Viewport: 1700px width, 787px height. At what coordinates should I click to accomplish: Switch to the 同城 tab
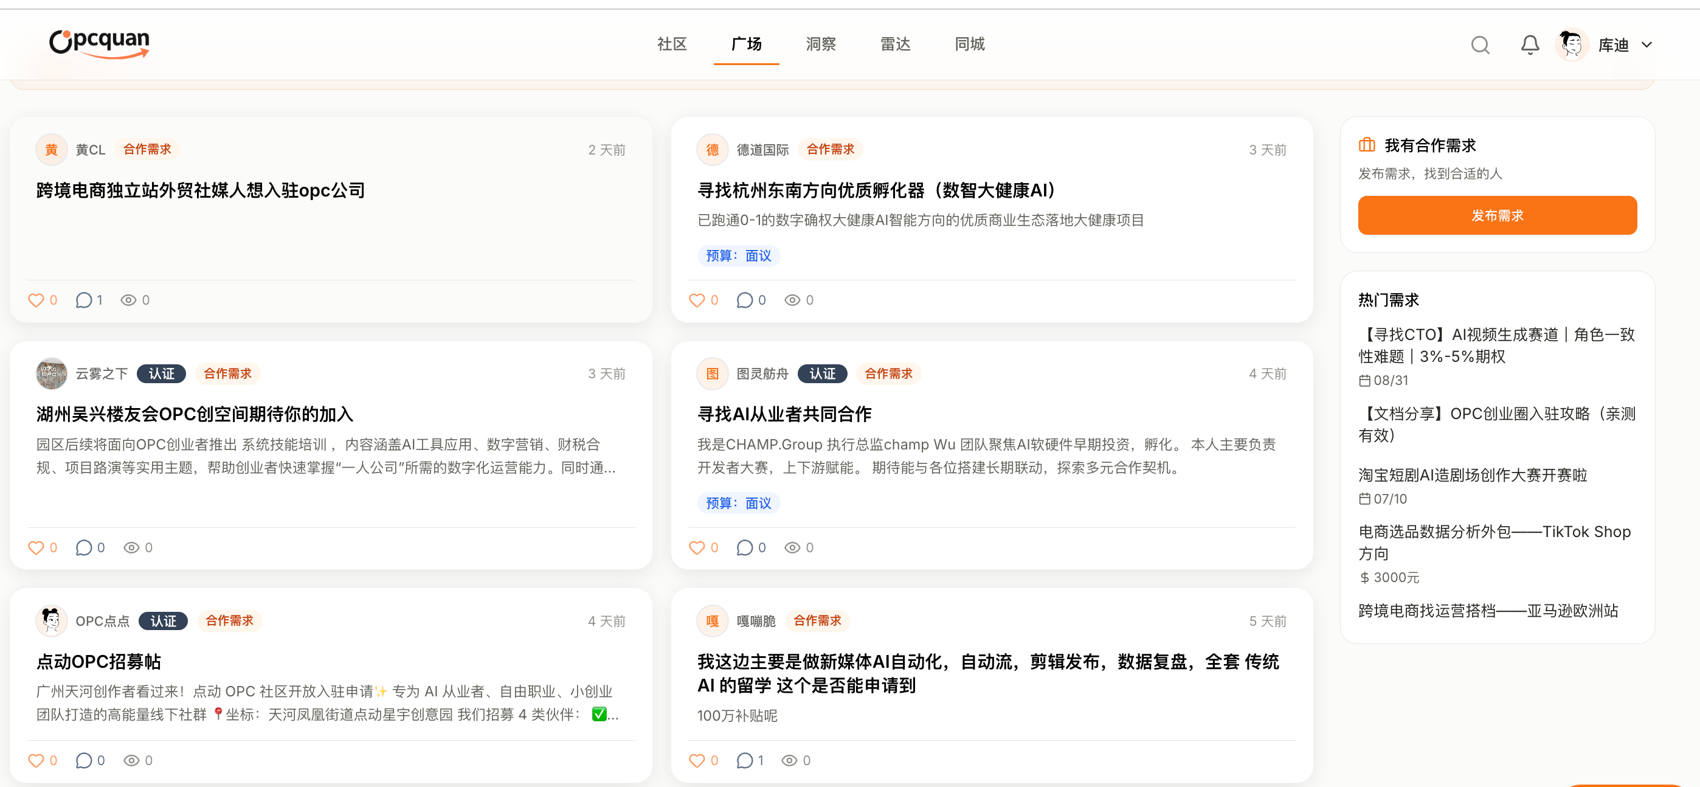(x=969, y=44)
